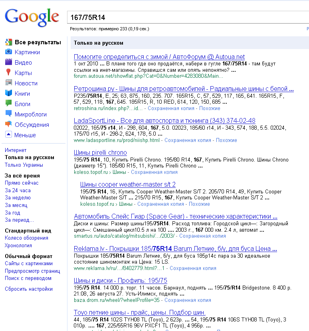Screen dimensions: 309x331
Task: Filter results by За 24 часа
Action: click(18, 190)
